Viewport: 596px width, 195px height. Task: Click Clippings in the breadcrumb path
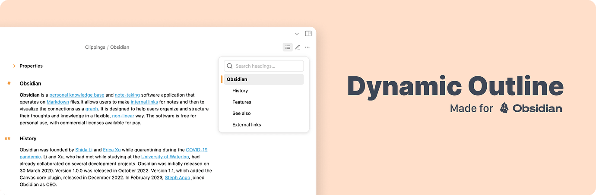(x=95, y=47)
